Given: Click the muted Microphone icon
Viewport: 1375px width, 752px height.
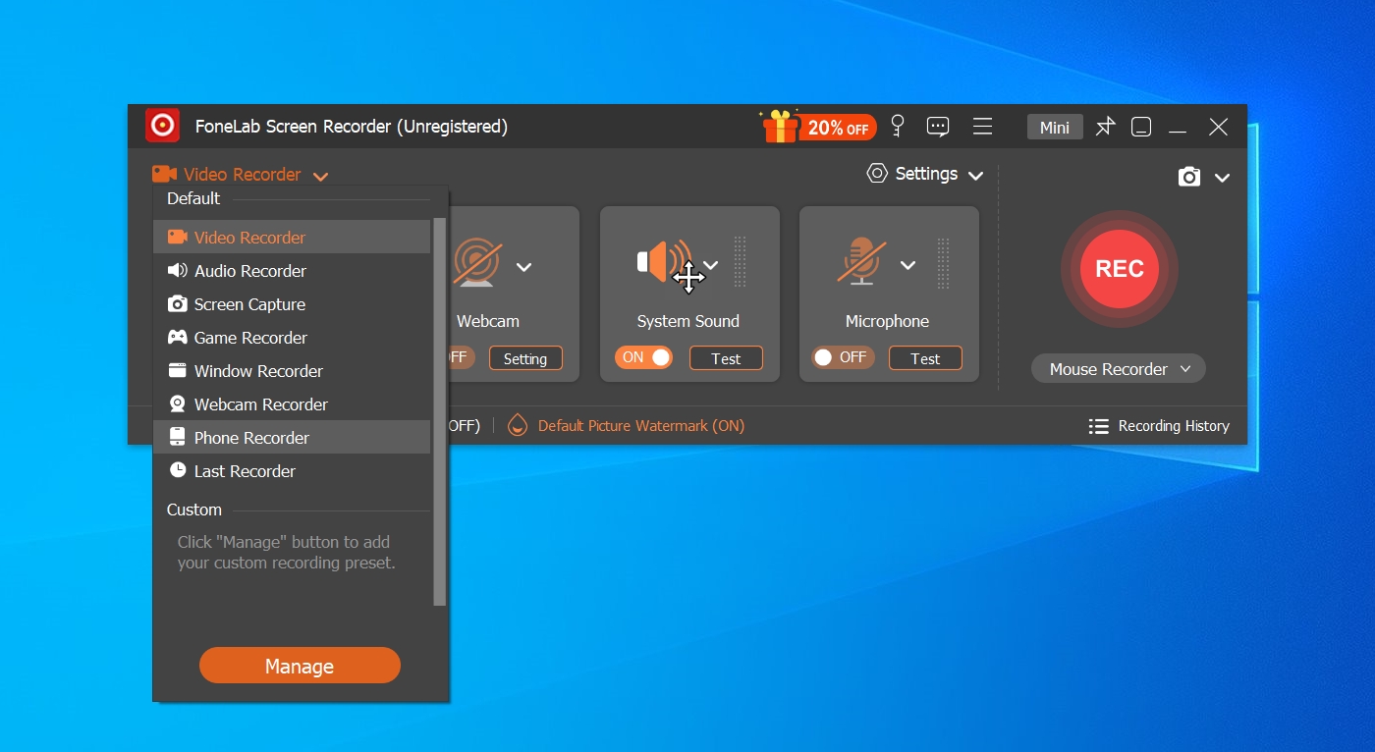Looking at the screenshot, I should click(x=861, y=261).
